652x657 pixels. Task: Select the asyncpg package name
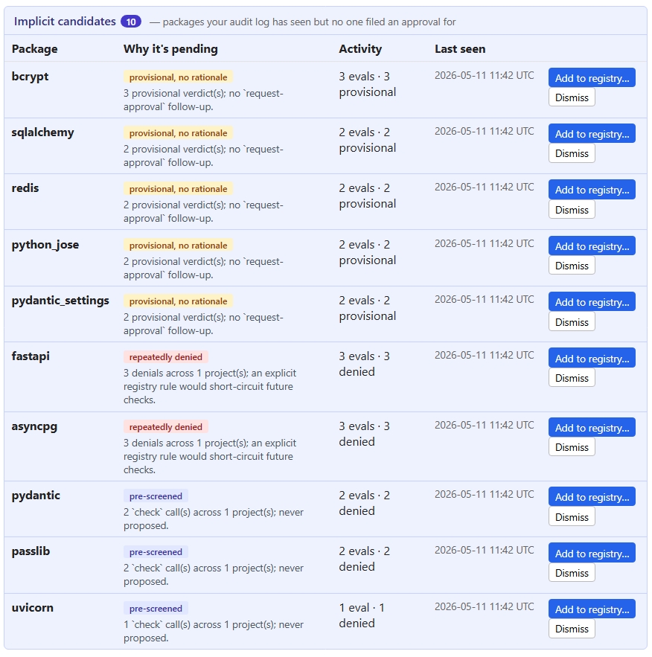point(34,426)
